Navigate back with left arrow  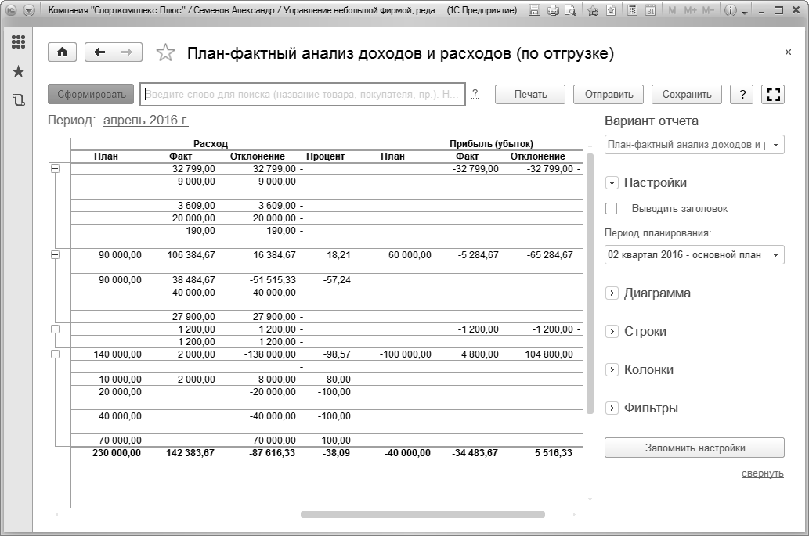(x=99, y=52)
